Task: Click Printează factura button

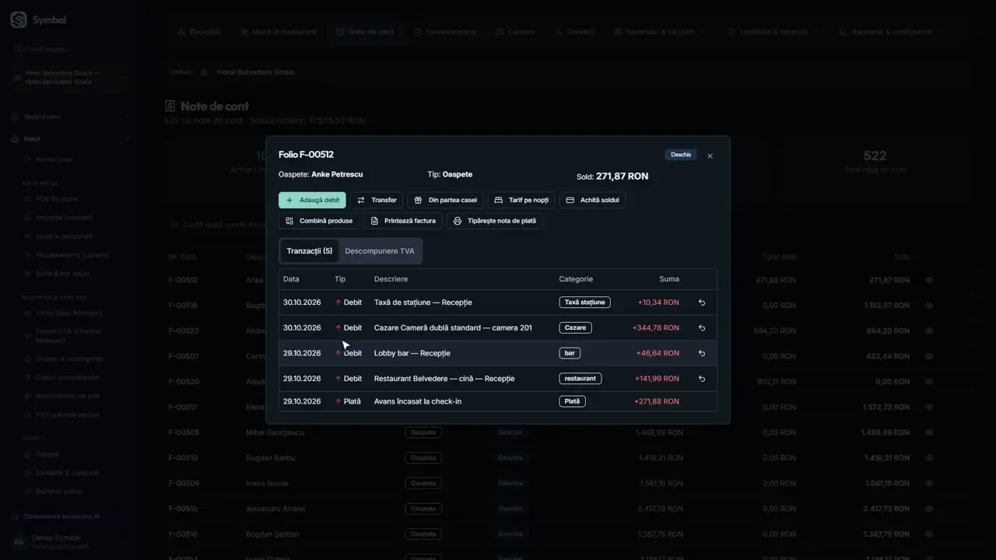Action: (403, 221)
